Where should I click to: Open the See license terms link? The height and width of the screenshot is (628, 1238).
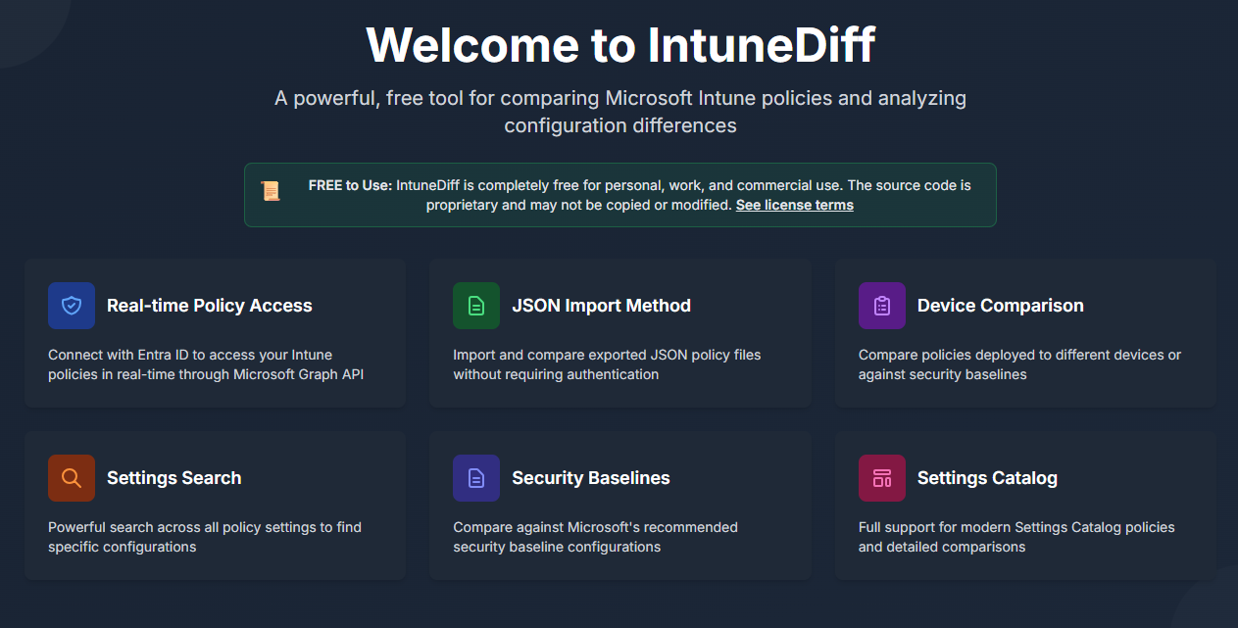(794, 205)
